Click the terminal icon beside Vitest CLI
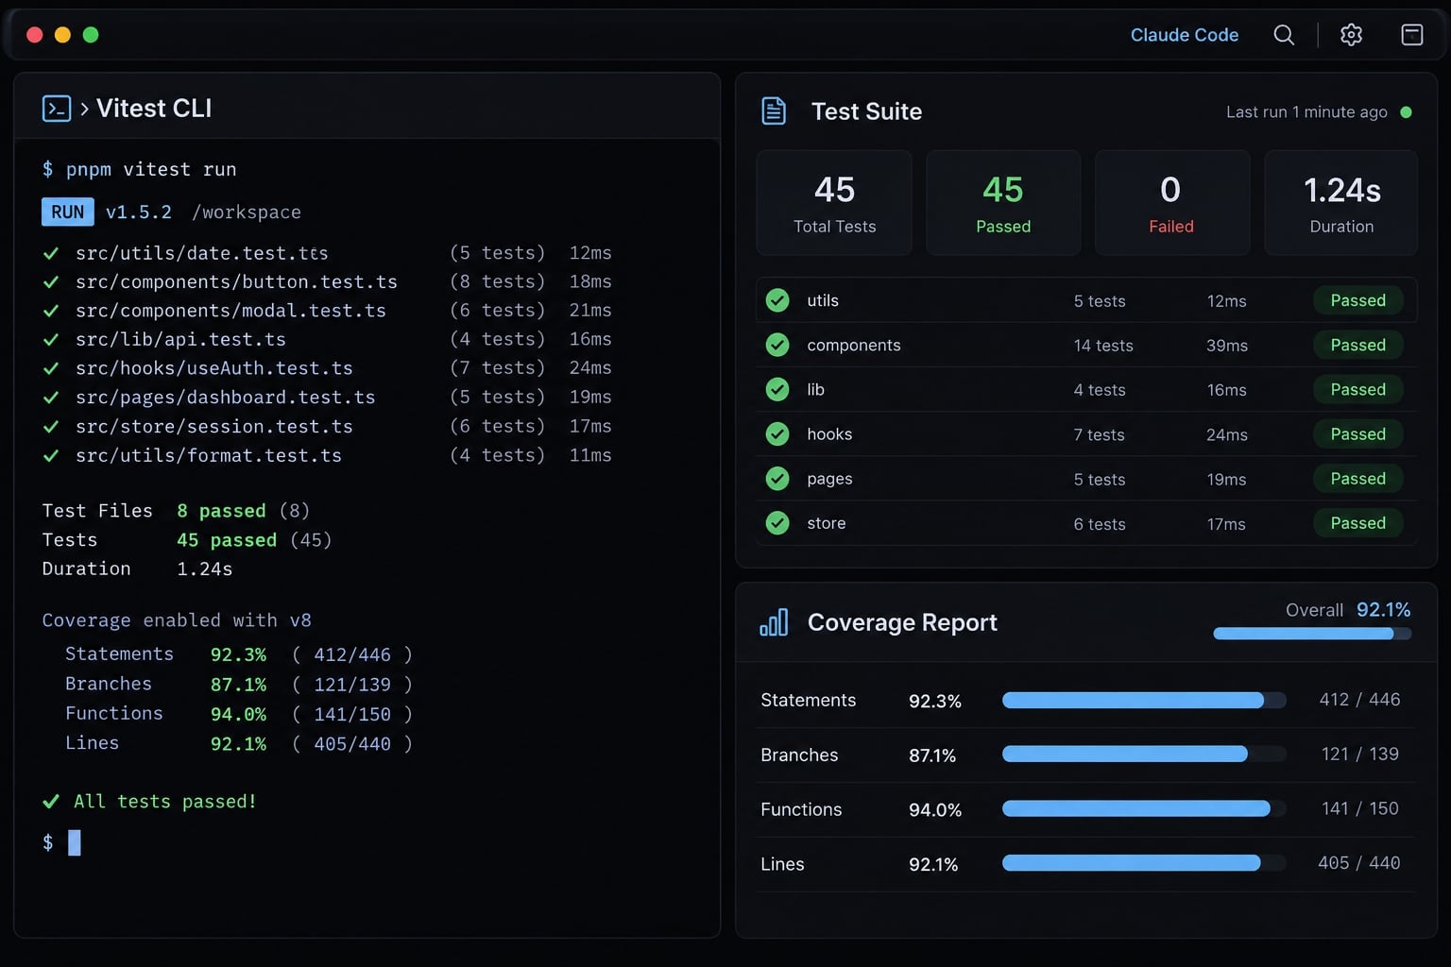The width and height of the screenshot is (1451, 967). [57, 109]
